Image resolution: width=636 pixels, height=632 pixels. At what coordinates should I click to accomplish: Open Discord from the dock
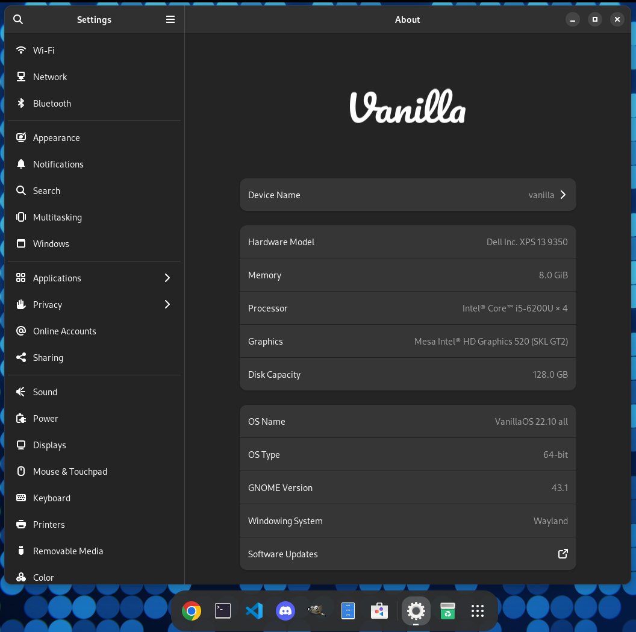[x=285, y=610]
